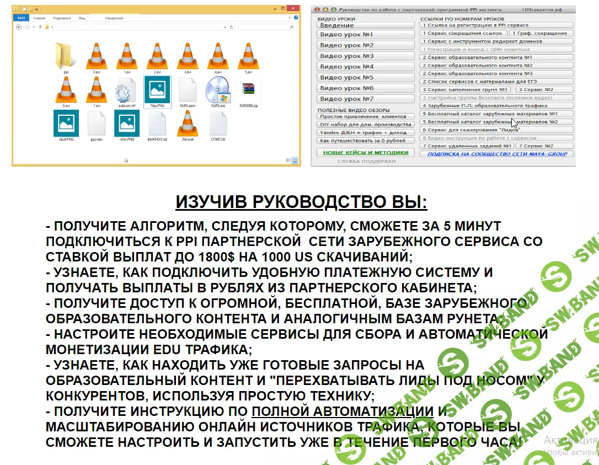Open the Управление ribbon tab

(x=114, y=18)
